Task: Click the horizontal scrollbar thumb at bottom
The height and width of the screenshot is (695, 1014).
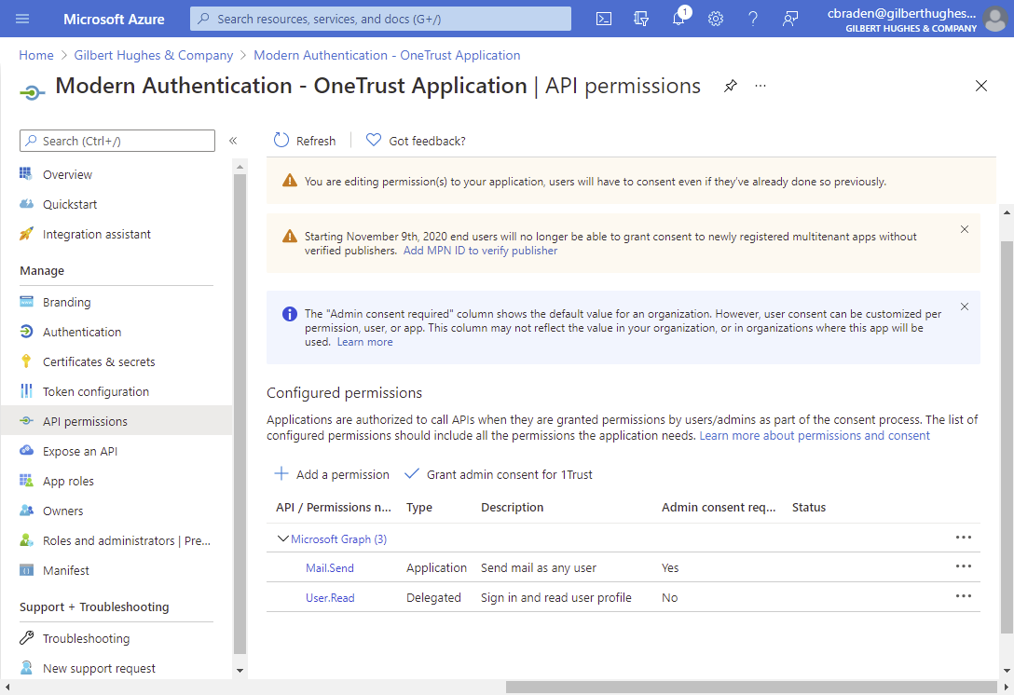Action: pos(751,688)
